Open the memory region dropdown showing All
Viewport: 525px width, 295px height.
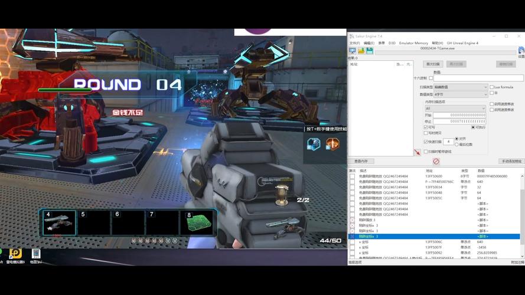point(455,109)
